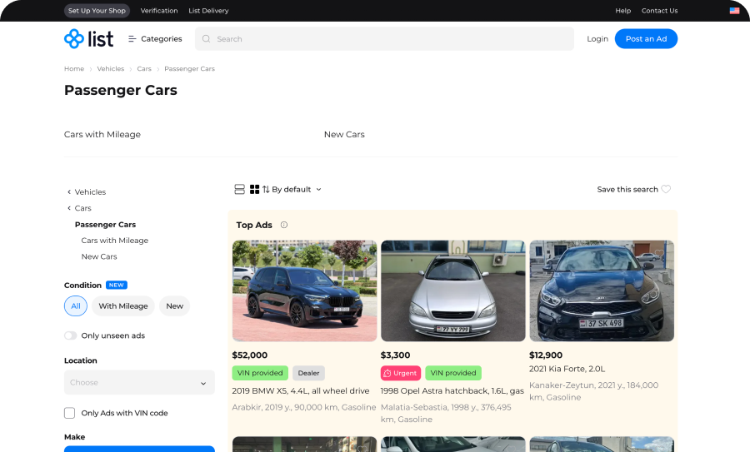750x452 pixels.
Task: Select Passenger Cars in the sidebar tree
Action: coord(105,225)
